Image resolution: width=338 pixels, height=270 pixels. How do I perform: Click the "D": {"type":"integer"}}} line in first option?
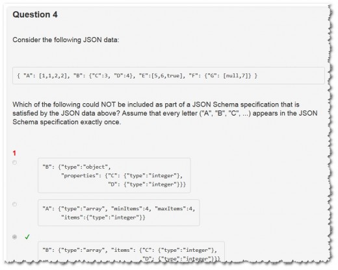[x=147, y=184]
